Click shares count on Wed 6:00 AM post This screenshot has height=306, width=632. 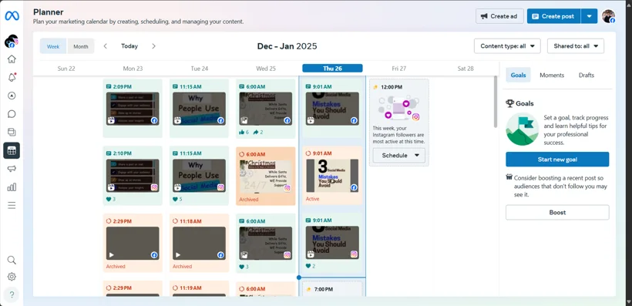[258, 132]
